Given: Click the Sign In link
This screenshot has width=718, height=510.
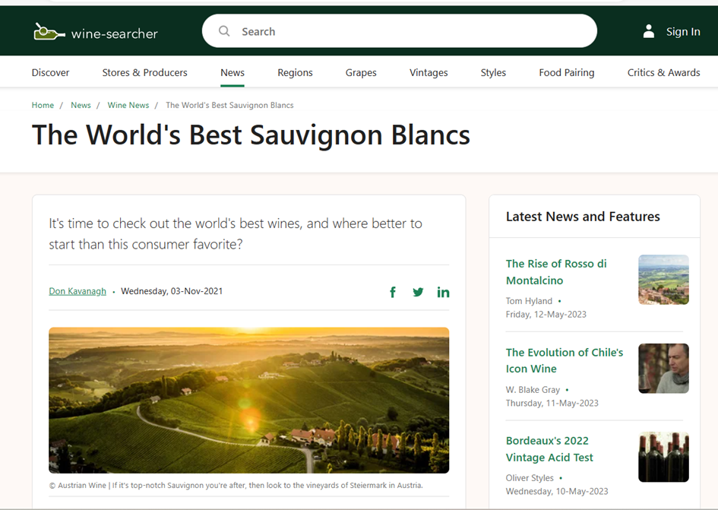Looking at the screenshot, I should point(683,32).
